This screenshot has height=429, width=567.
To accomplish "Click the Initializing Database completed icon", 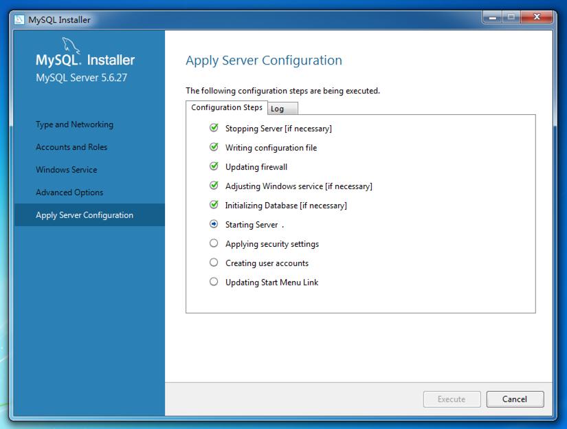I will [x=213, y=206].
